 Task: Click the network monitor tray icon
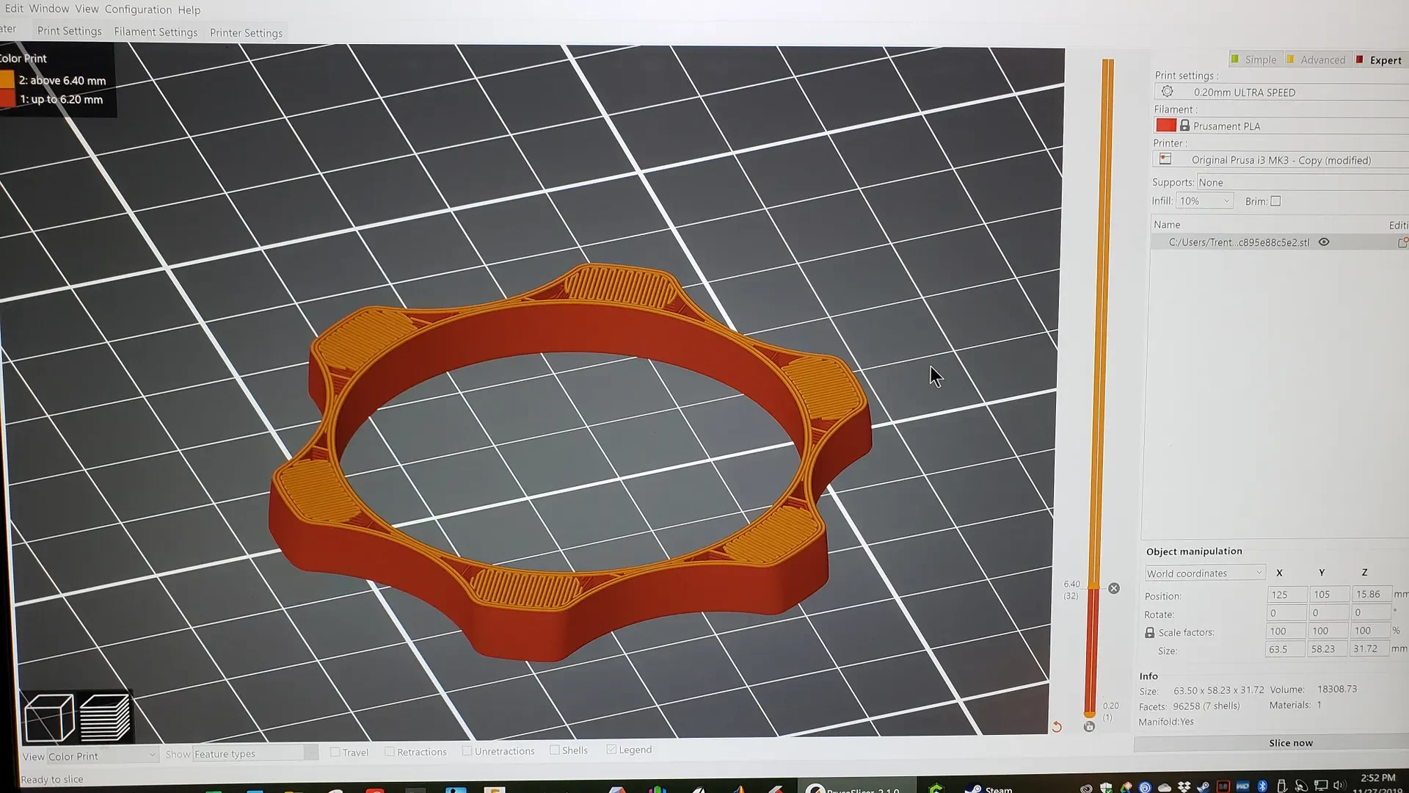point(1320,786)
